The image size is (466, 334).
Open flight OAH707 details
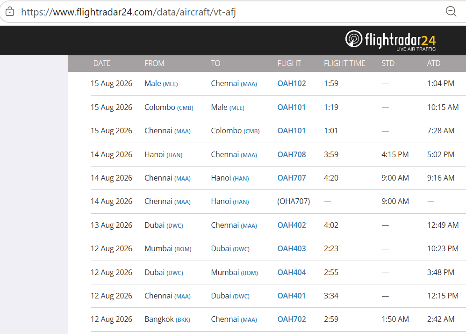point(292,178)
